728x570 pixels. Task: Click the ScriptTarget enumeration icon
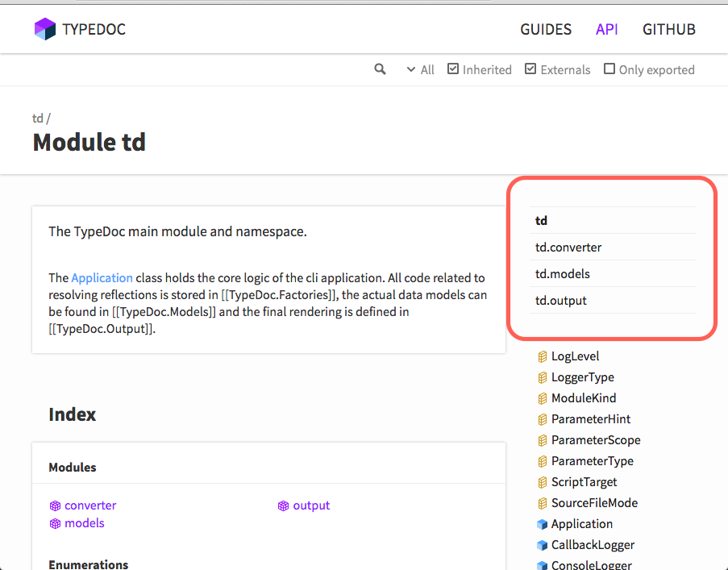pyautogui.click(x=542, y=482)
